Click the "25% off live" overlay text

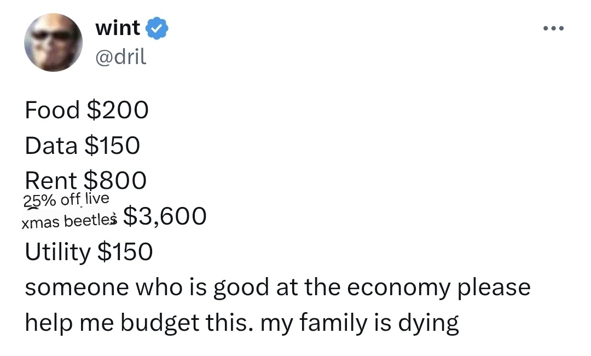tap(67, 199)
